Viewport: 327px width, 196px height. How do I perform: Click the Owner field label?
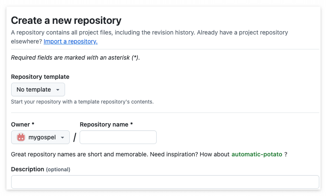coord(23,124)
